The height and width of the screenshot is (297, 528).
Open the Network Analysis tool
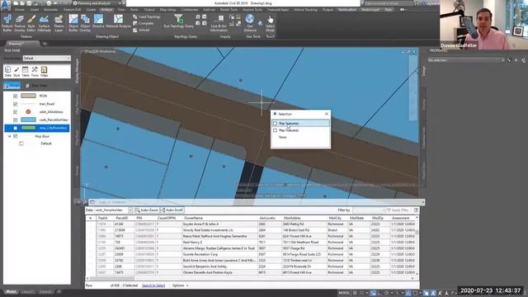pos(118,21)
